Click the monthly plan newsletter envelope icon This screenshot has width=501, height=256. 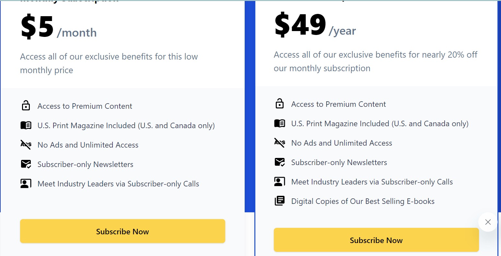[26, 164]
